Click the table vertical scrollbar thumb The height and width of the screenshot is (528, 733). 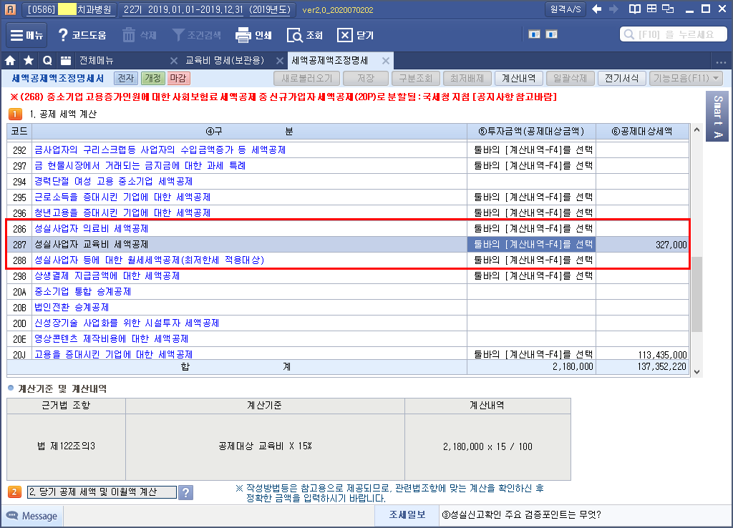tap(696, 294)
